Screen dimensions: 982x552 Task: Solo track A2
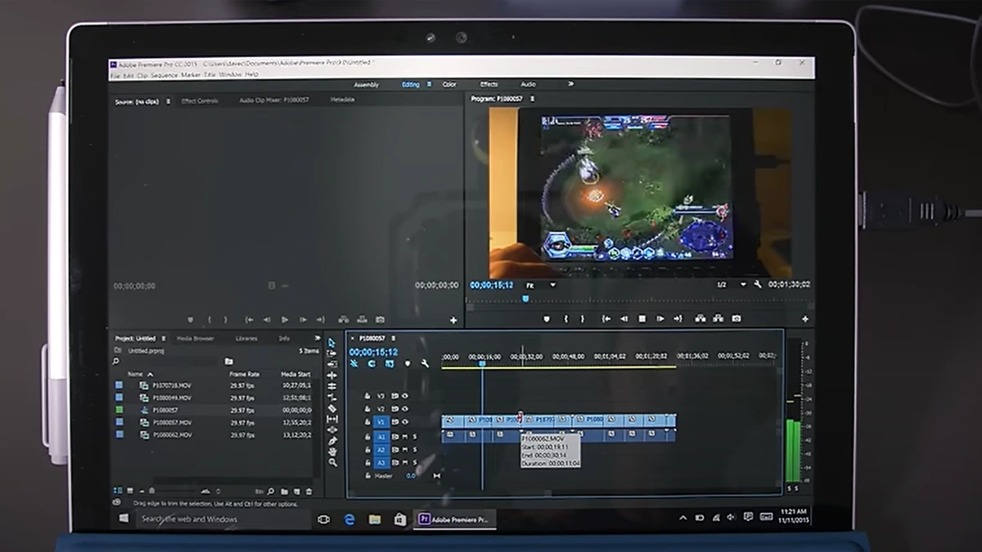point(414,449)
